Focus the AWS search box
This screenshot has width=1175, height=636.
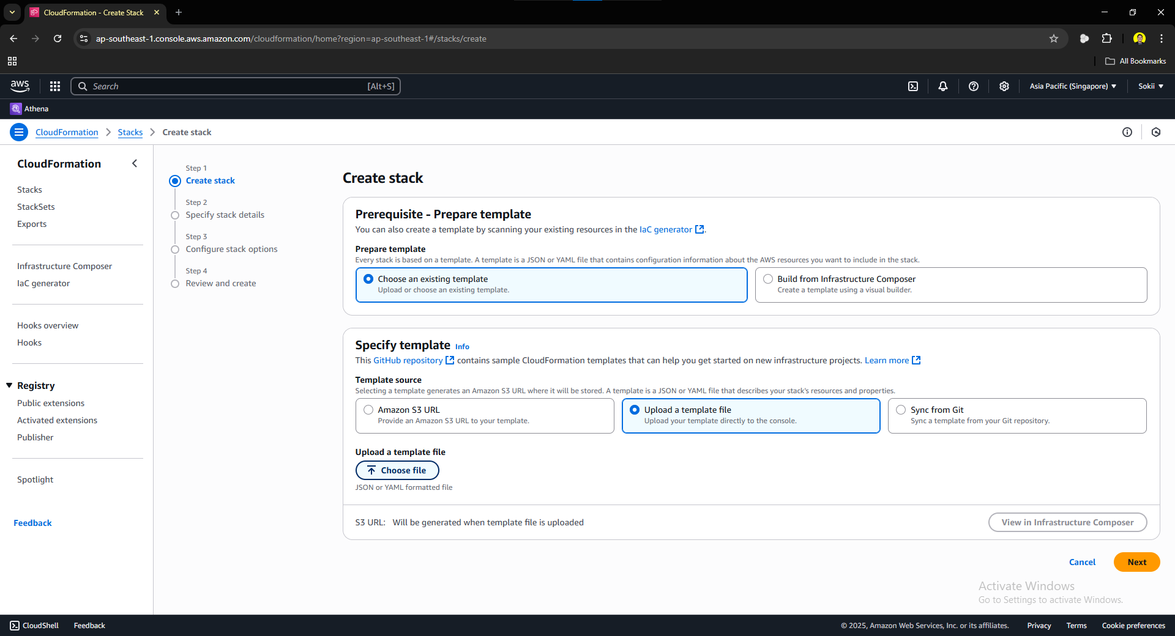[x=236, y=86]
